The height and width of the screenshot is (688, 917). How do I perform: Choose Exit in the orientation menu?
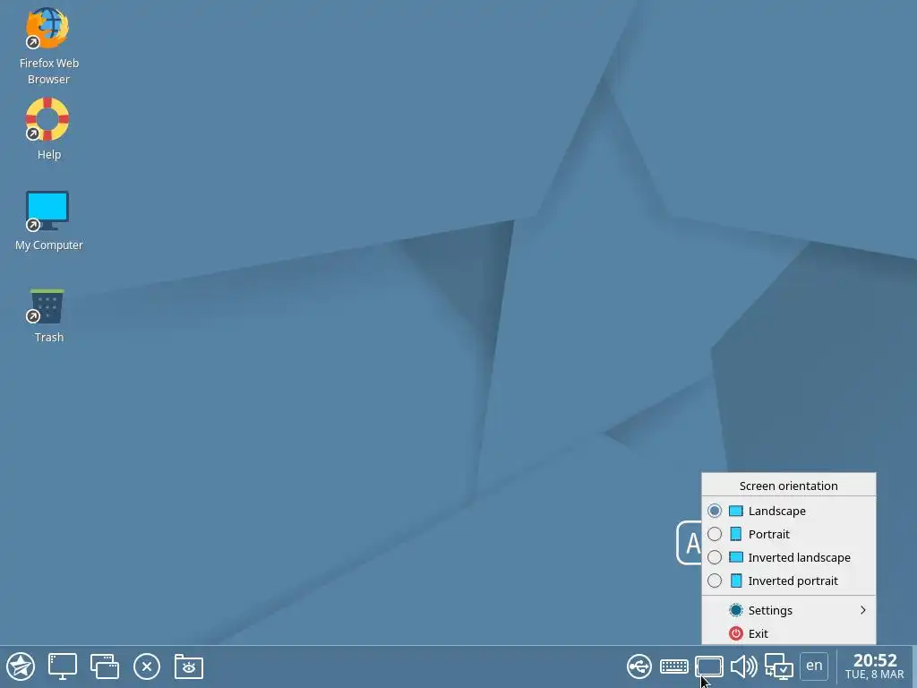coord(788,633)
